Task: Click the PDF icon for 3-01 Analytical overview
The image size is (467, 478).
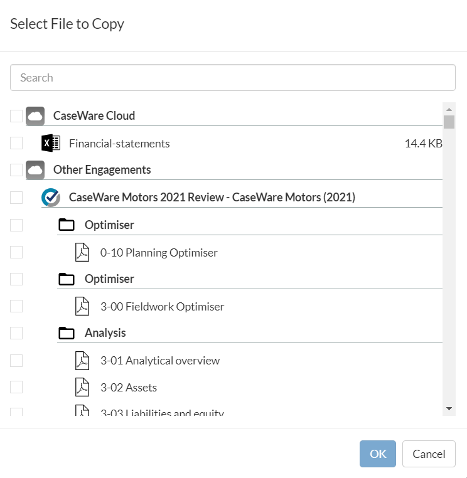Action: (82, 360)
